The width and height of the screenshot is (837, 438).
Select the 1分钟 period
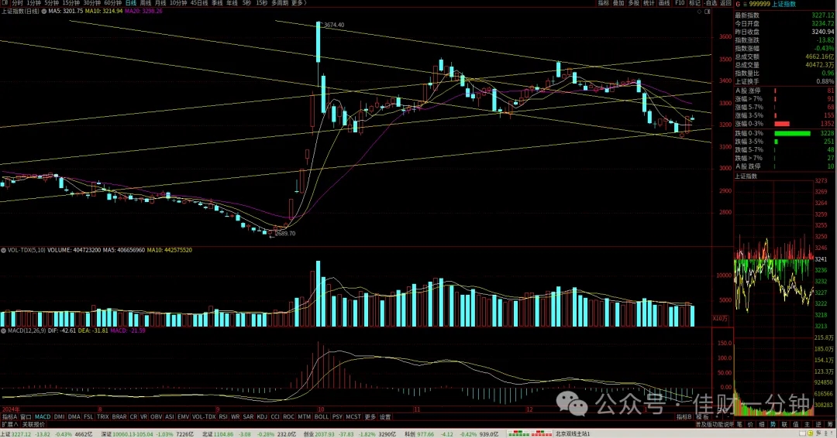pos(33,3)
